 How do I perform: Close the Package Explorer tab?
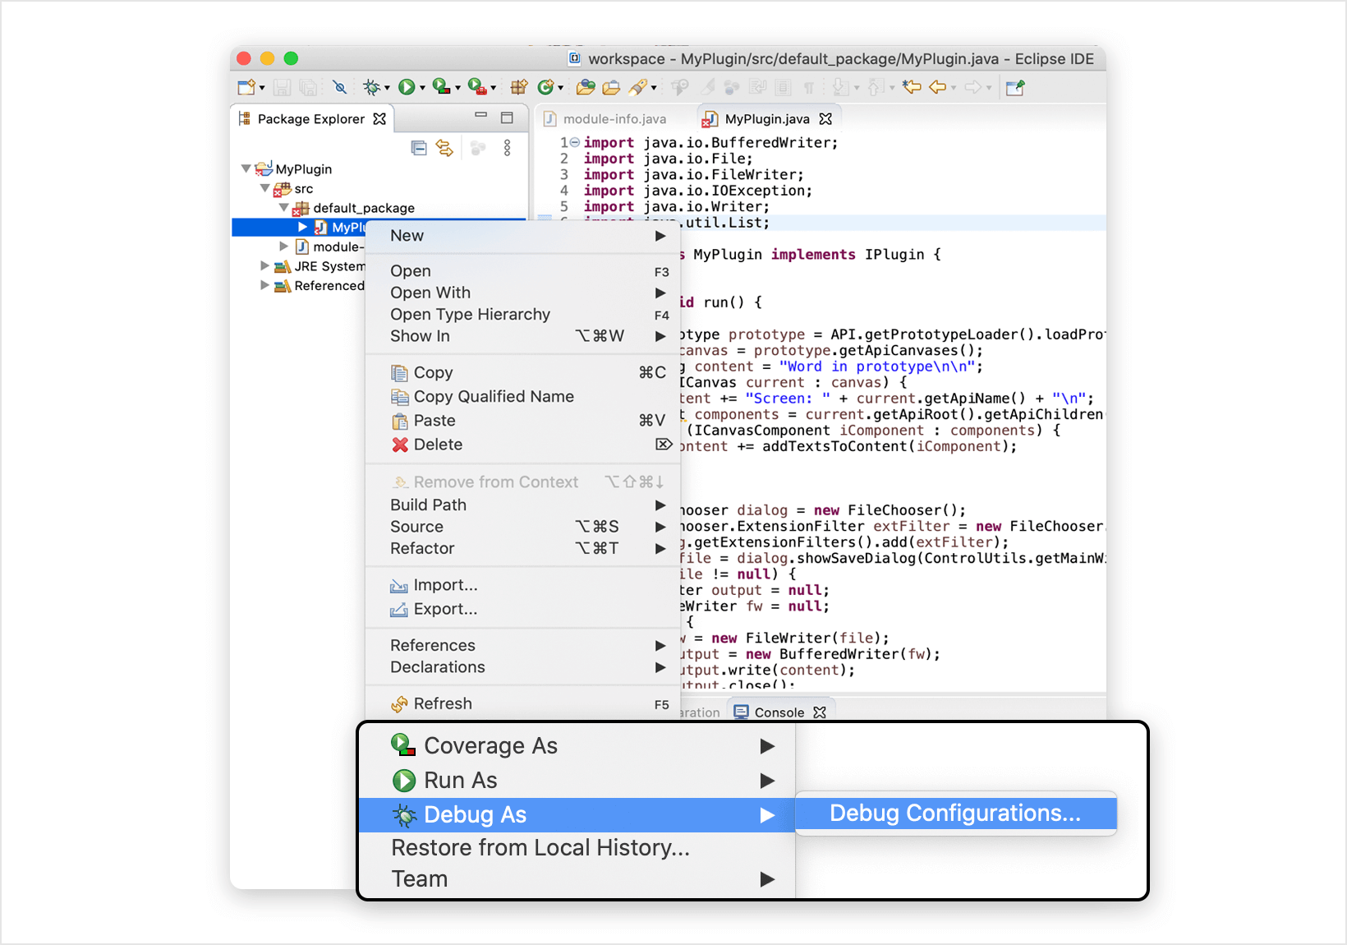379,119
